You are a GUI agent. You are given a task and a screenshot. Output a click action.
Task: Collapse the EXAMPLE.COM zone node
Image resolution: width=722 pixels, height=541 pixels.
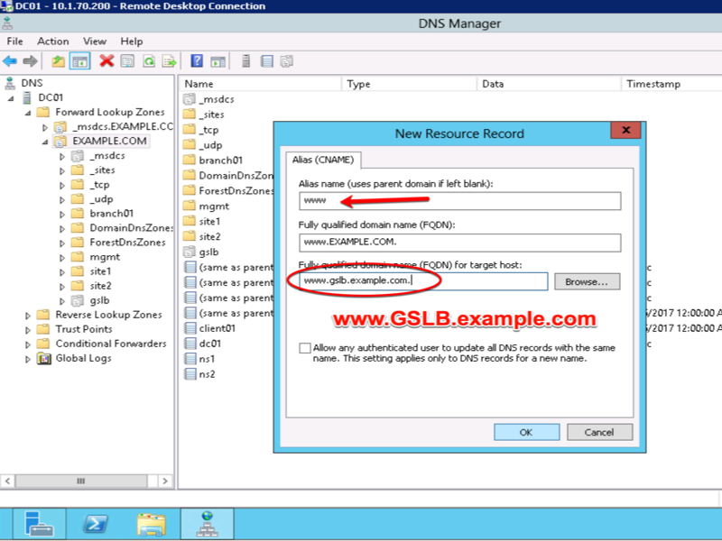click(x=45, y=142)
